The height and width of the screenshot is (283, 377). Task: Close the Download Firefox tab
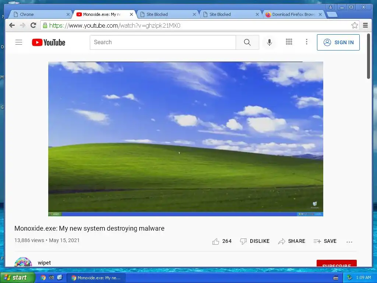320,14
